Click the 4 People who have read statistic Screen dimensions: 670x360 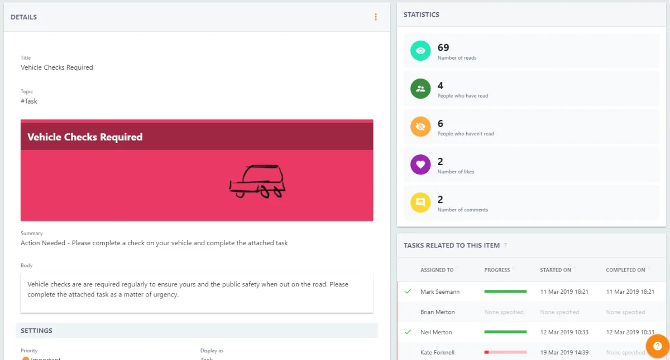point(532,89)
